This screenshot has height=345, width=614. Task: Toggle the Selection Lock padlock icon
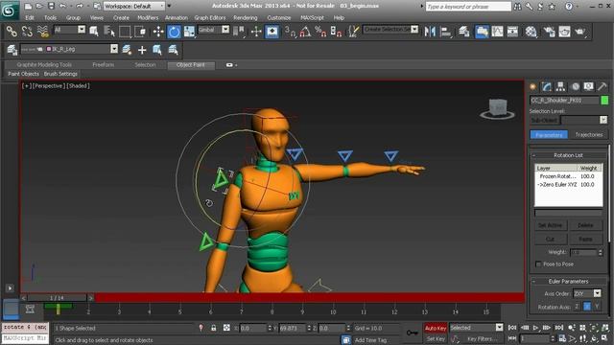click(213, 328)
